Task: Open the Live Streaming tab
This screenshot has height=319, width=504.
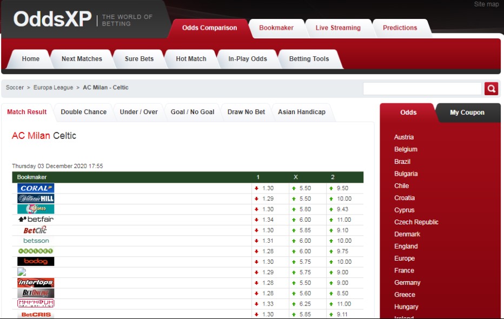Action: [x=338, y=28]
